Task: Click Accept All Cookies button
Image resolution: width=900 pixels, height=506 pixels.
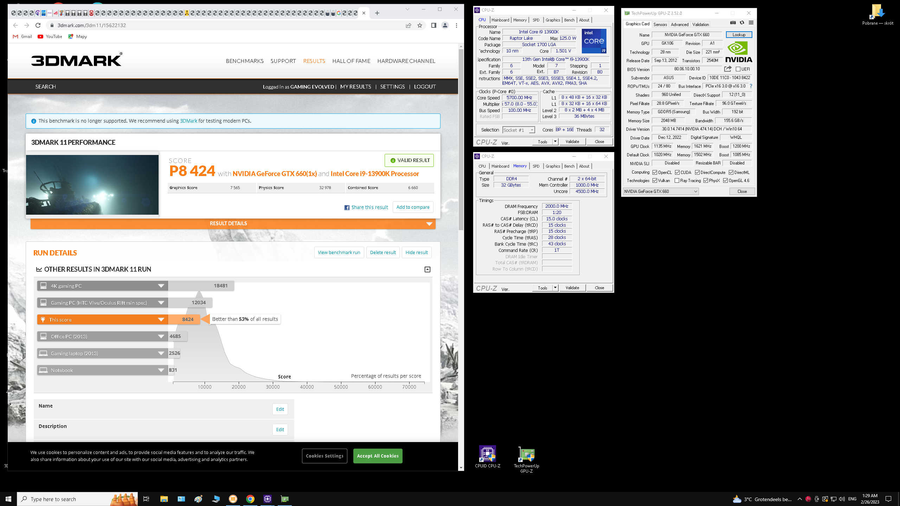Action: 378,456
